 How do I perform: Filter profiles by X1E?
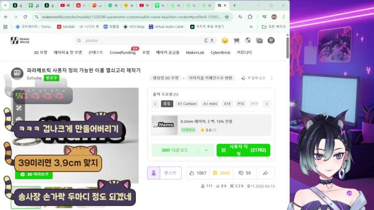coord(227,104)
